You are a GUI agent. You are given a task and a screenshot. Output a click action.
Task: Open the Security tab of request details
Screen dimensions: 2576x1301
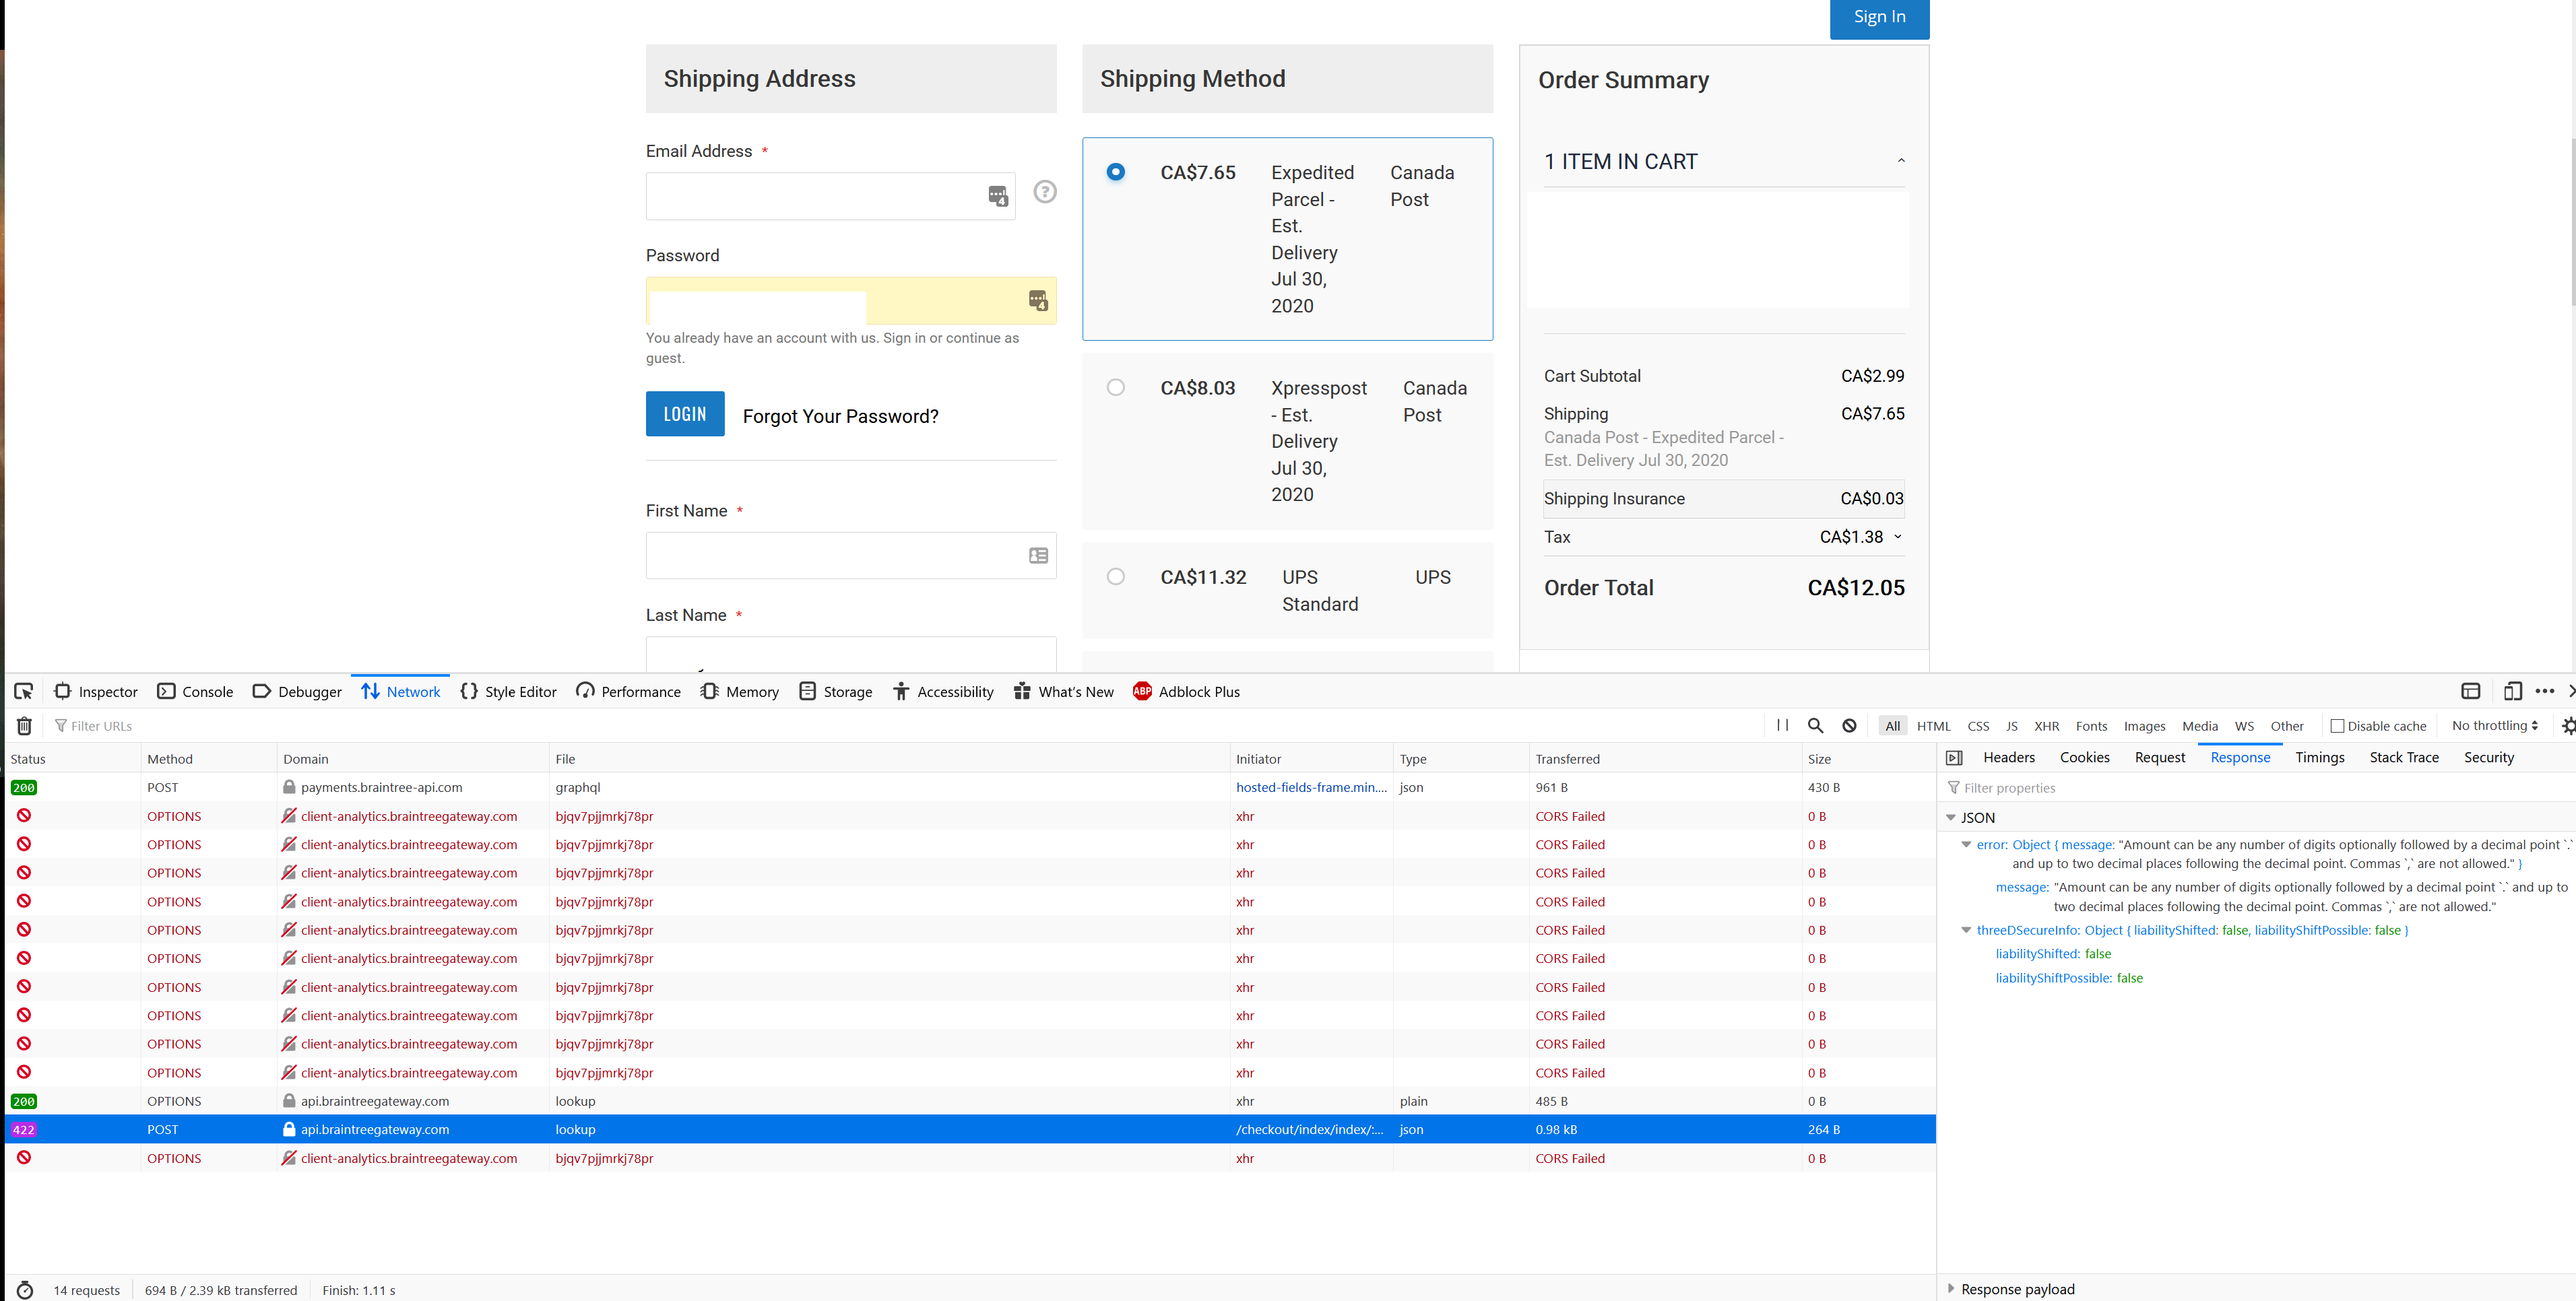[2488, 757]
